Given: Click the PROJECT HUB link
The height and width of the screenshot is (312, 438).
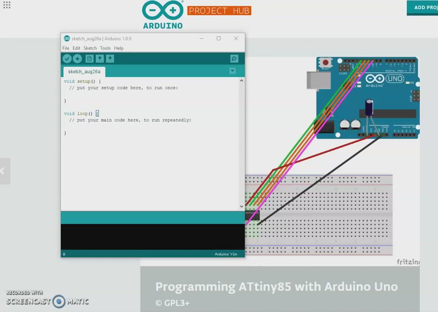Looking at the screenshot, I should pyautogui.click(x=219, y=10).
